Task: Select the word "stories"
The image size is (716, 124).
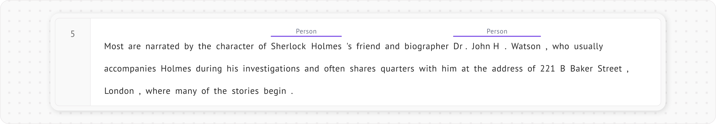Action: (245, 91)
